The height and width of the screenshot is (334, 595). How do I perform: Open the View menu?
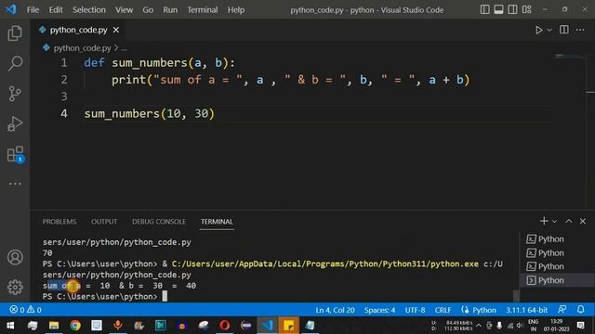[x=124, y=10]
